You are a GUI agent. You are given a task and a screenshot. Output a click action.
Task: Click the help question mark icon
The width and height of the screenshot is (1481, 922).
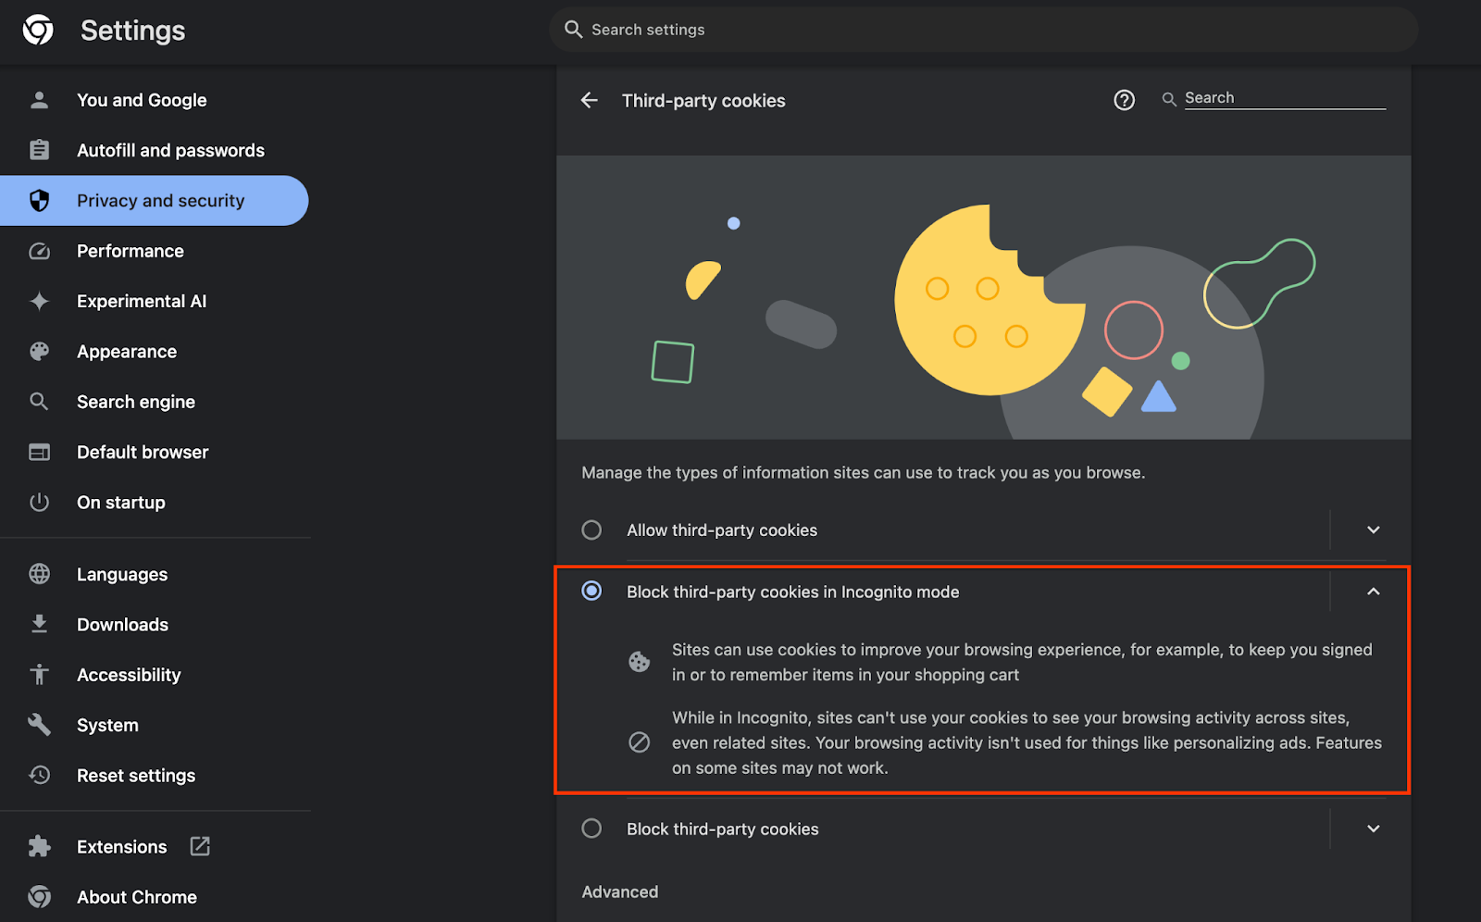point(1124,100)
